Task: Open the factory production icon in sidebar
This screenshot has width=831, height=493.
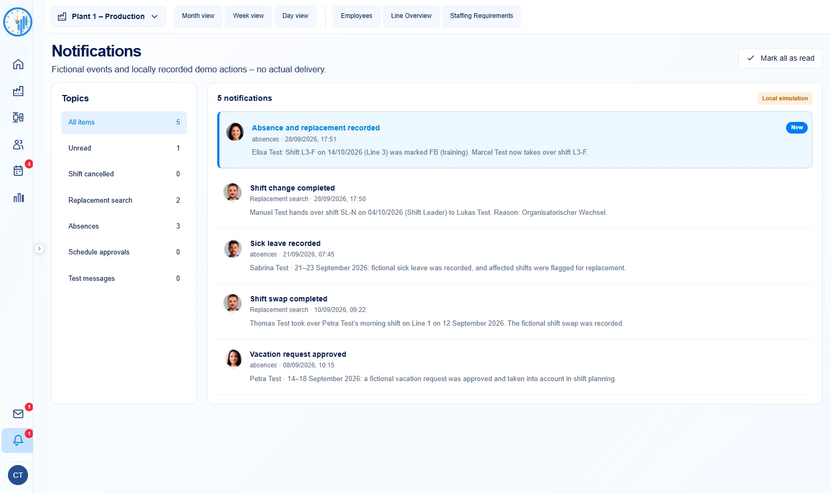Action: click(x=18, y=91)
